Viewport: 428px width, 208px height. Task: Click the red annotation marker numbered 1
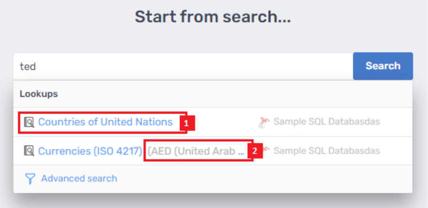[x=187, y=123]
